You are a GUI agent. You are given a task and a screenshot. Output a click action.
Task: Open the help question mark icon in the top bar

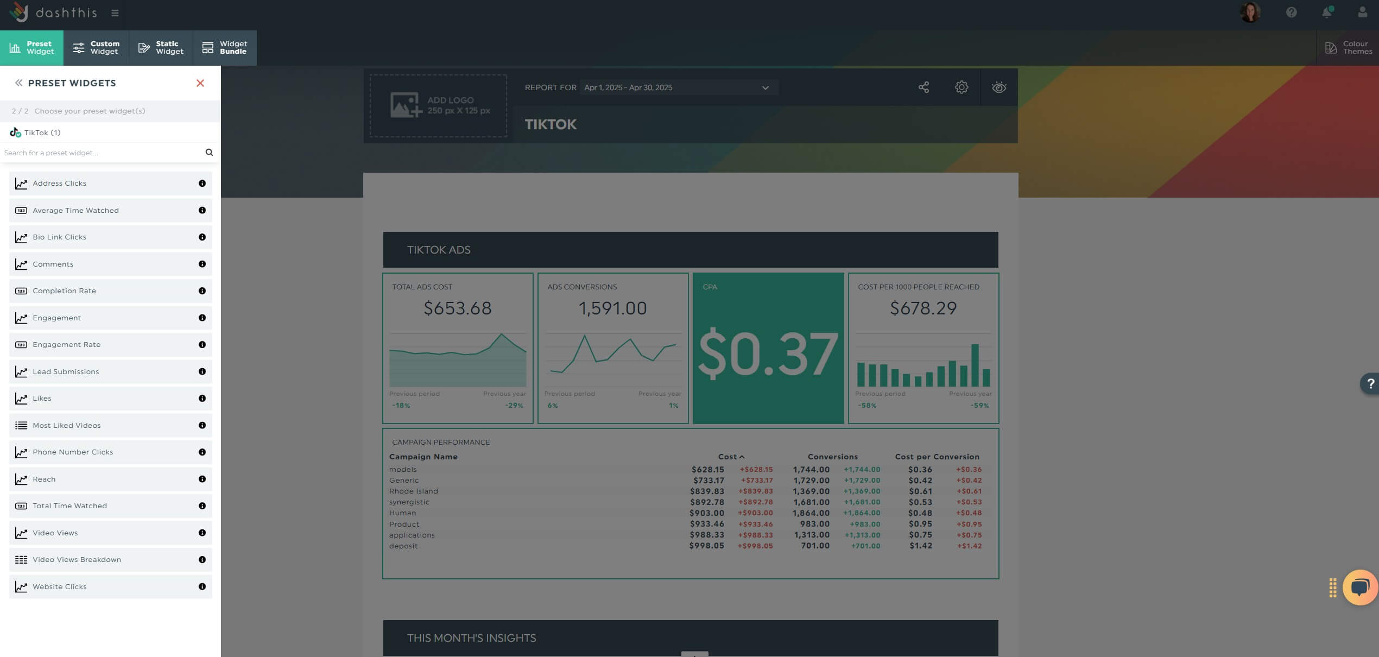[1292, 12]
